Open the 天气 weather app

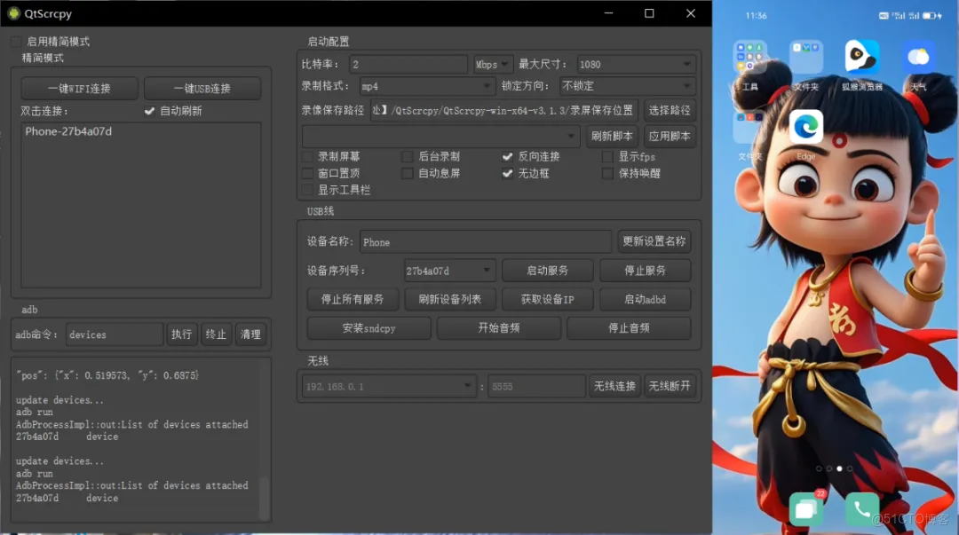pyautogui.click(x=918, y=57)
